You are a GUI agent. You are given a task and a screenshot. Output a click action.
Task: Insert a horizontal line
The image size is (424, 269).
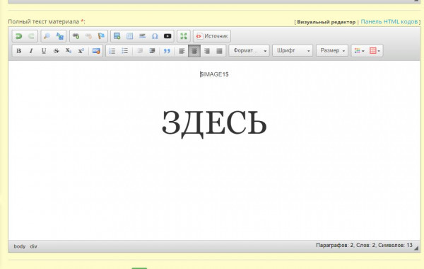point(142,36)
